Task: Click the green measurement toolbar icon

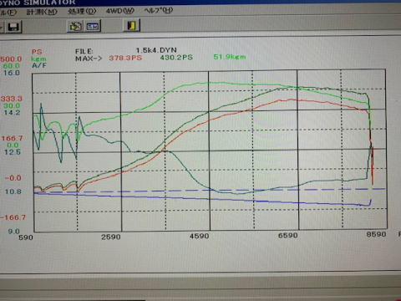Action: pyautogui.click(x=75, y=26)
